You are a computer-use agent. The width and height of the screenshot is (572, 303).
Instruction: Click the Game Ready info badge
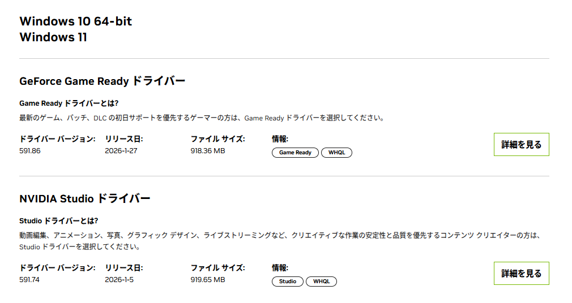295,153
